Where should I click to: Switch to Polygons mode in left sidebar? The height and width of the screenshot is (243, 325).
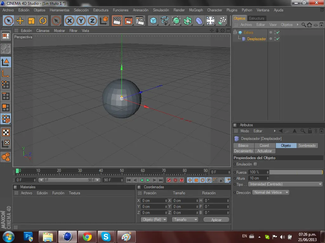[6, 108]
